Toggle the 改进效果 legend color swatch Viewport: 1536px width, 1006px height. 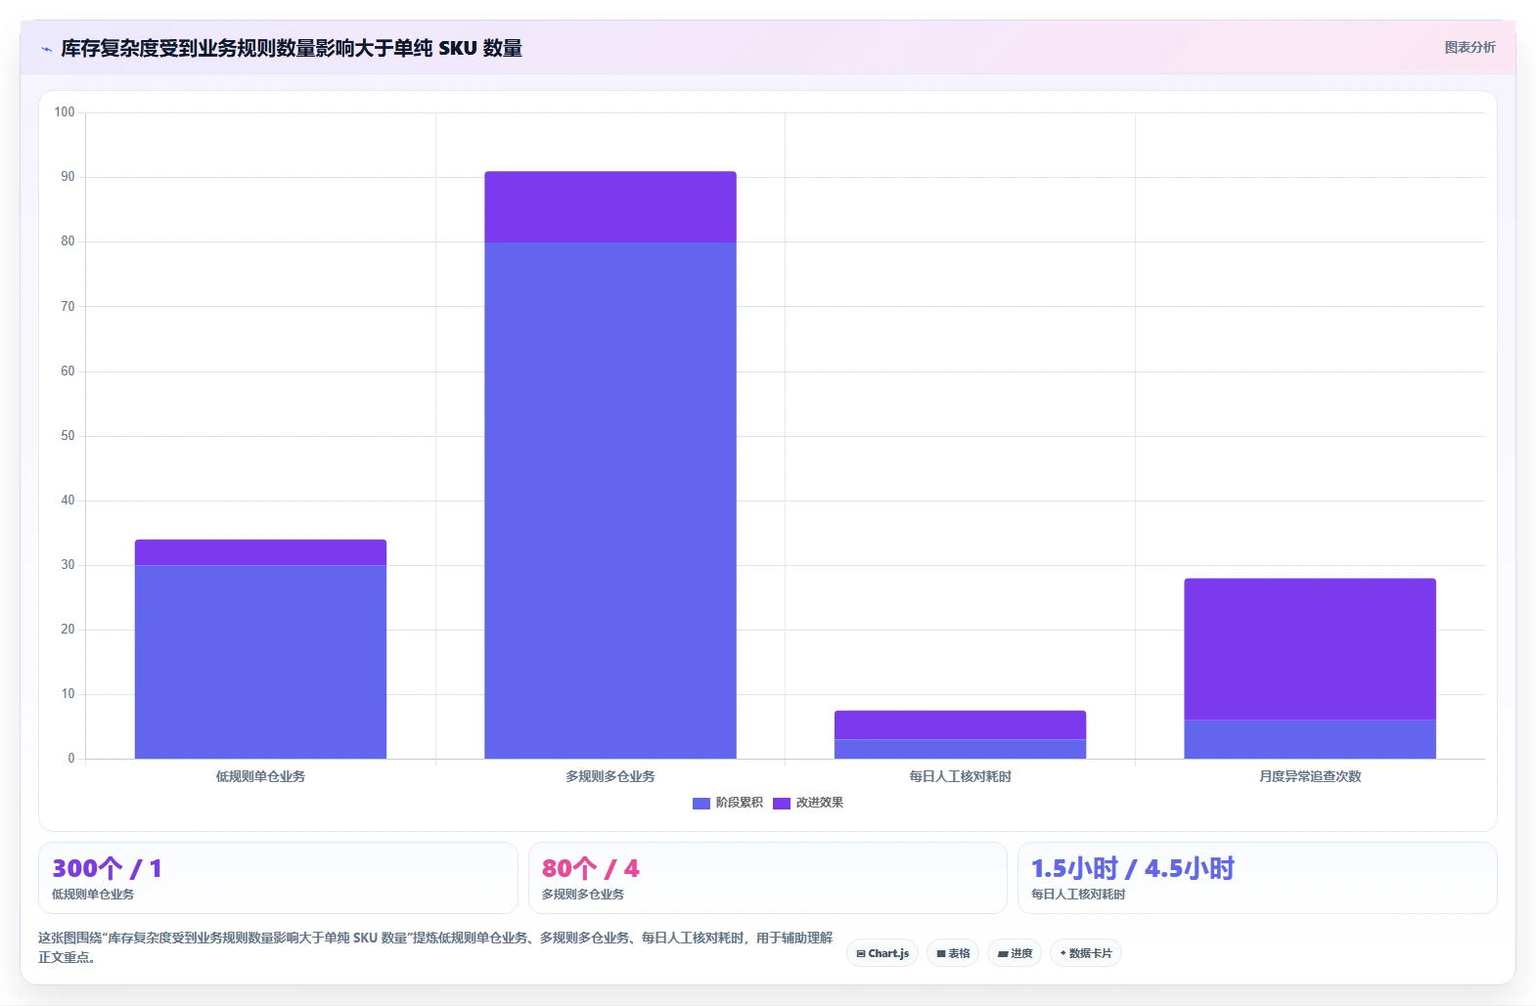click(x=781, y=804)
